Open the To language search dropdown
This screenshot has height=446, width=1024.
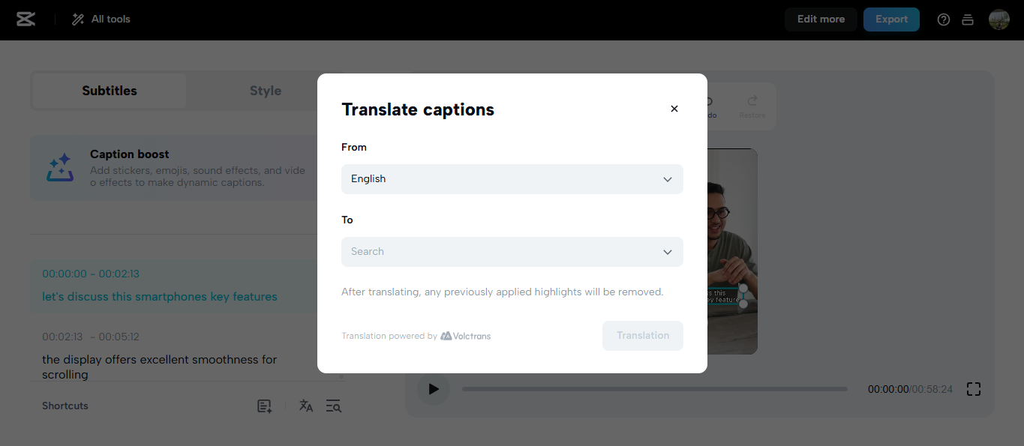click(512, 252)
